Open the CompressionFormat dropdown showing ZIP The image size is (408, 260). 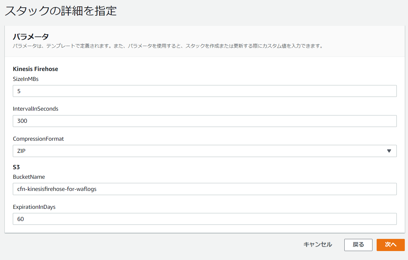coord(205,151)
